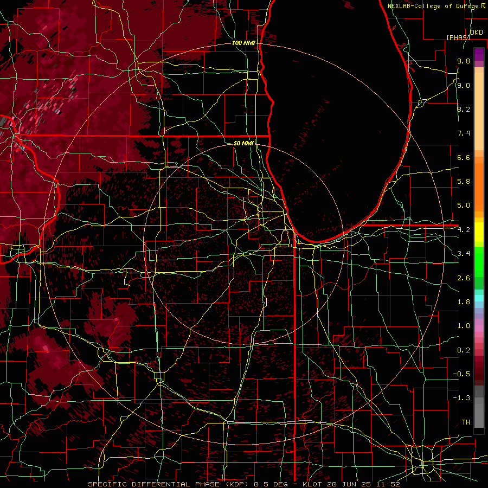Select the "9.8" value on the color scale

[464, 61]
